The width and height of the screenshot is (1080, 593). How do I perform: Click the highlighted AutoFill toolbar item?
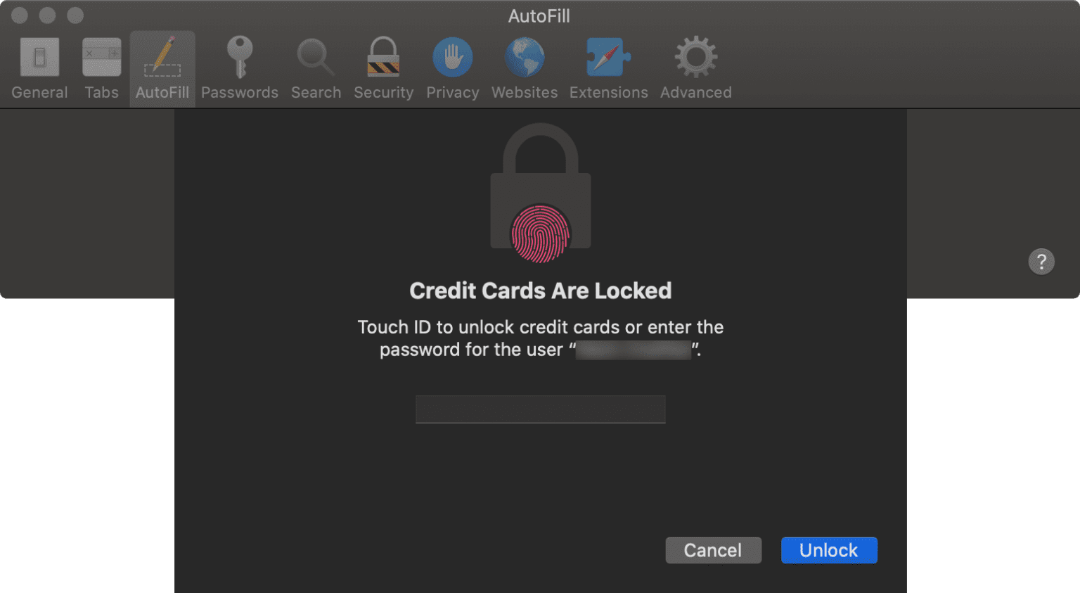pos(162,67)
